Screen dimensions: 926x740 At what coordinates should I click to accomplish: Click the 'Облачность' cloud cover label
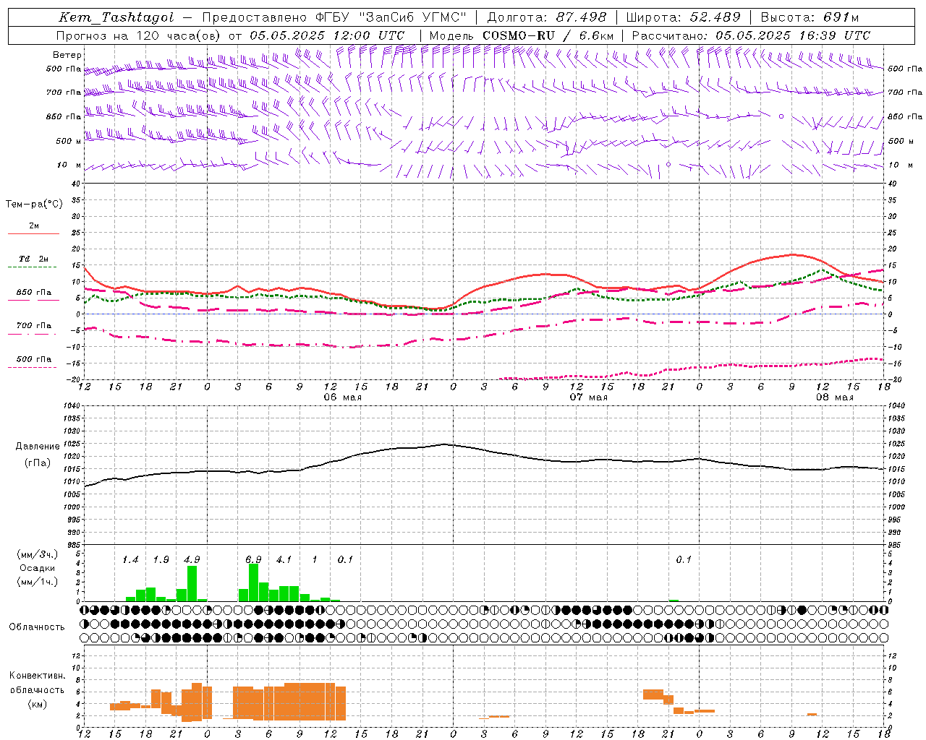click(x=37, y=627)
